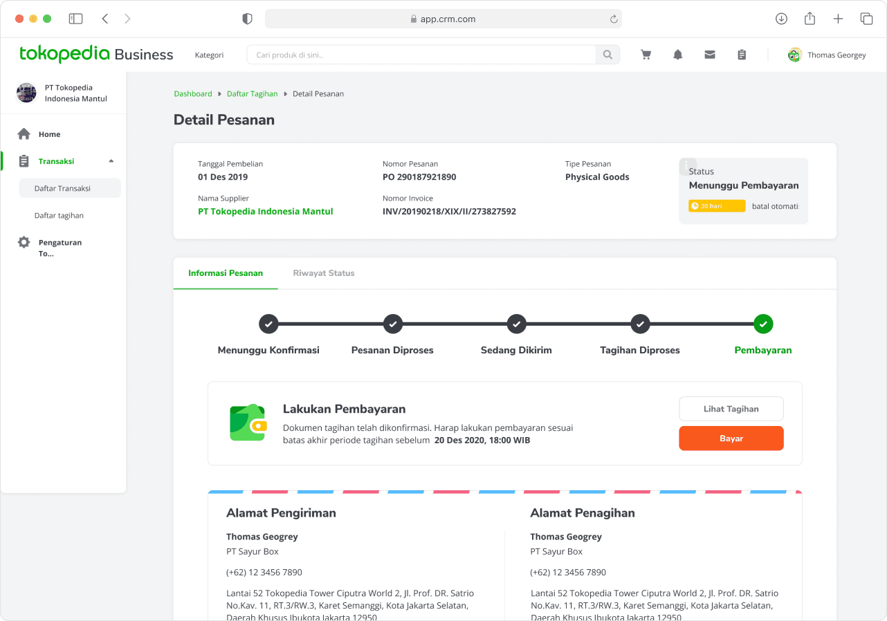Collapse the Transaksi menu arrow
This screenshot has height=621, width=887.
[111, 161]
